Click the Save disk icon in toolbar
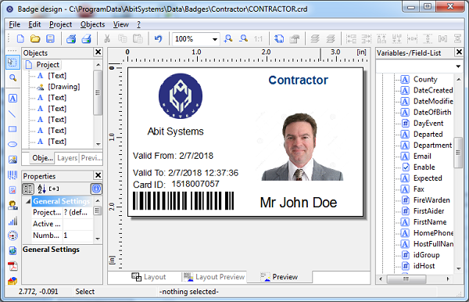This screenshot has height=302, width=469. pyautogui.click(x=50, y=38)
